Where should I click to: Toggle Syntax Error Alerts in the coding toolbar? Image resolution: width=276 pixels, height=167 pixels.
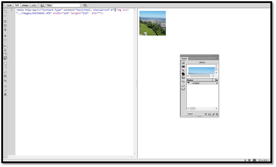tap(5, 58)
